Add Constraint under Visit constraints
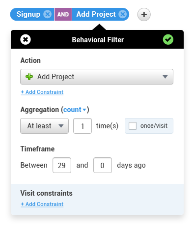The width and height of the screenshot is (194, 234). pos(42,204)
